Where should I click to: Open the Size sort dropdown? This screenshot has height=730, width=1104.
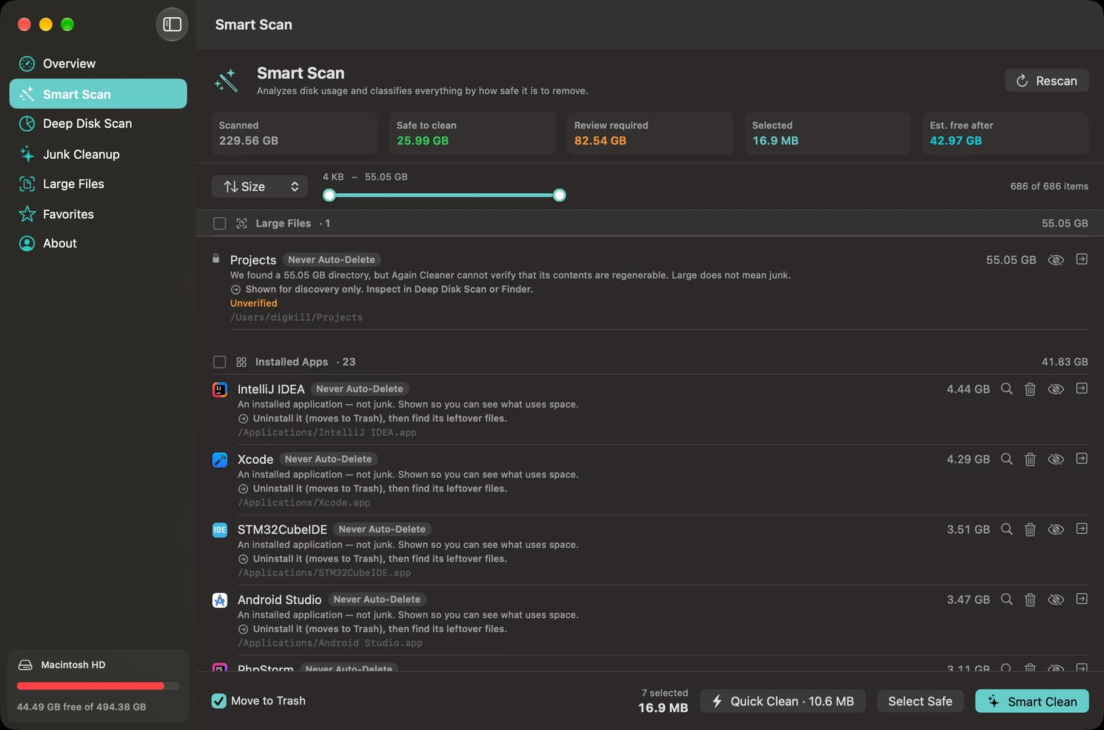tap(259, 186)
